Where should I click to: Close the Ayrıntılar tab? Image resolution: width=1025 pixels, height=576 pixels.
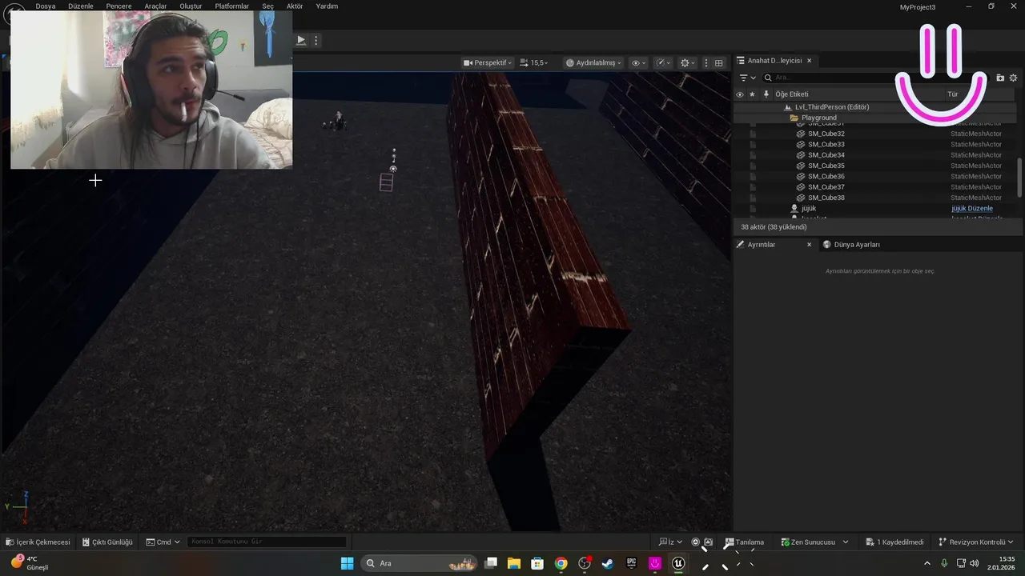809,244
